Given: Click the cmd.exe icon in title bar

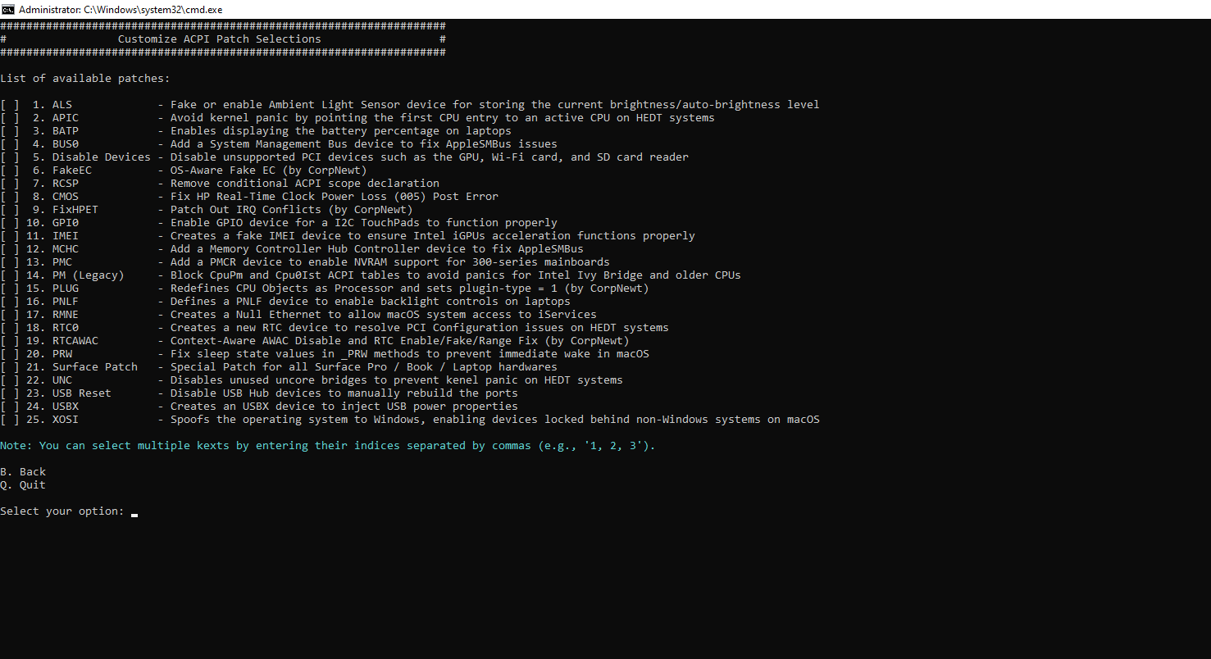Looking at the screenshot, I should pyautogui.click(x=8, y=9).
